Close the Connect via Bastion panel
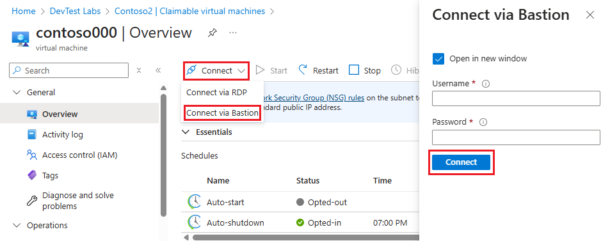 (x=590, y=15)
